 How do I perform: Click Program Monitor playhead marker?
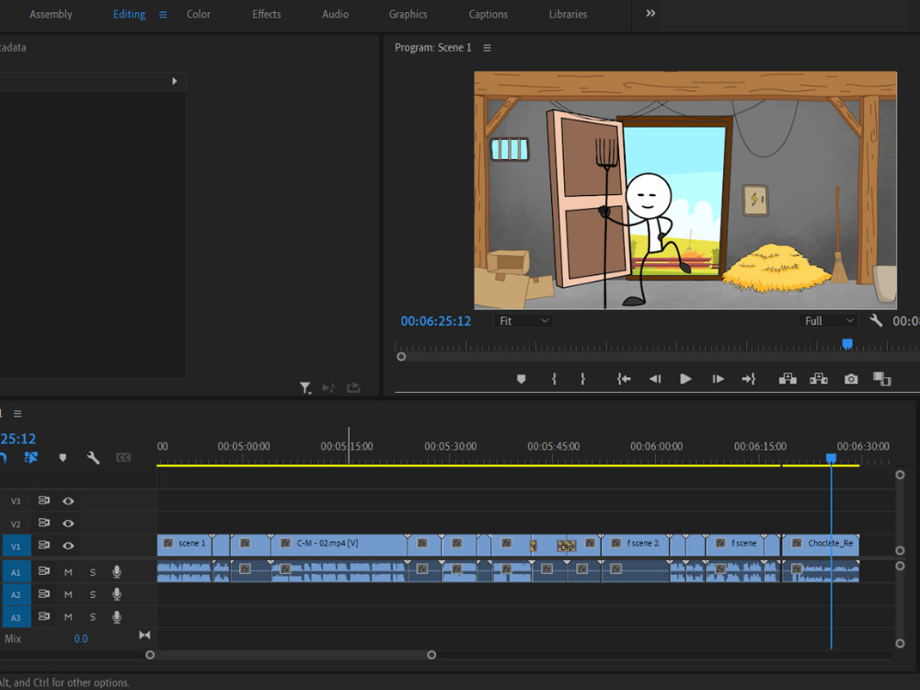[847, 344]
